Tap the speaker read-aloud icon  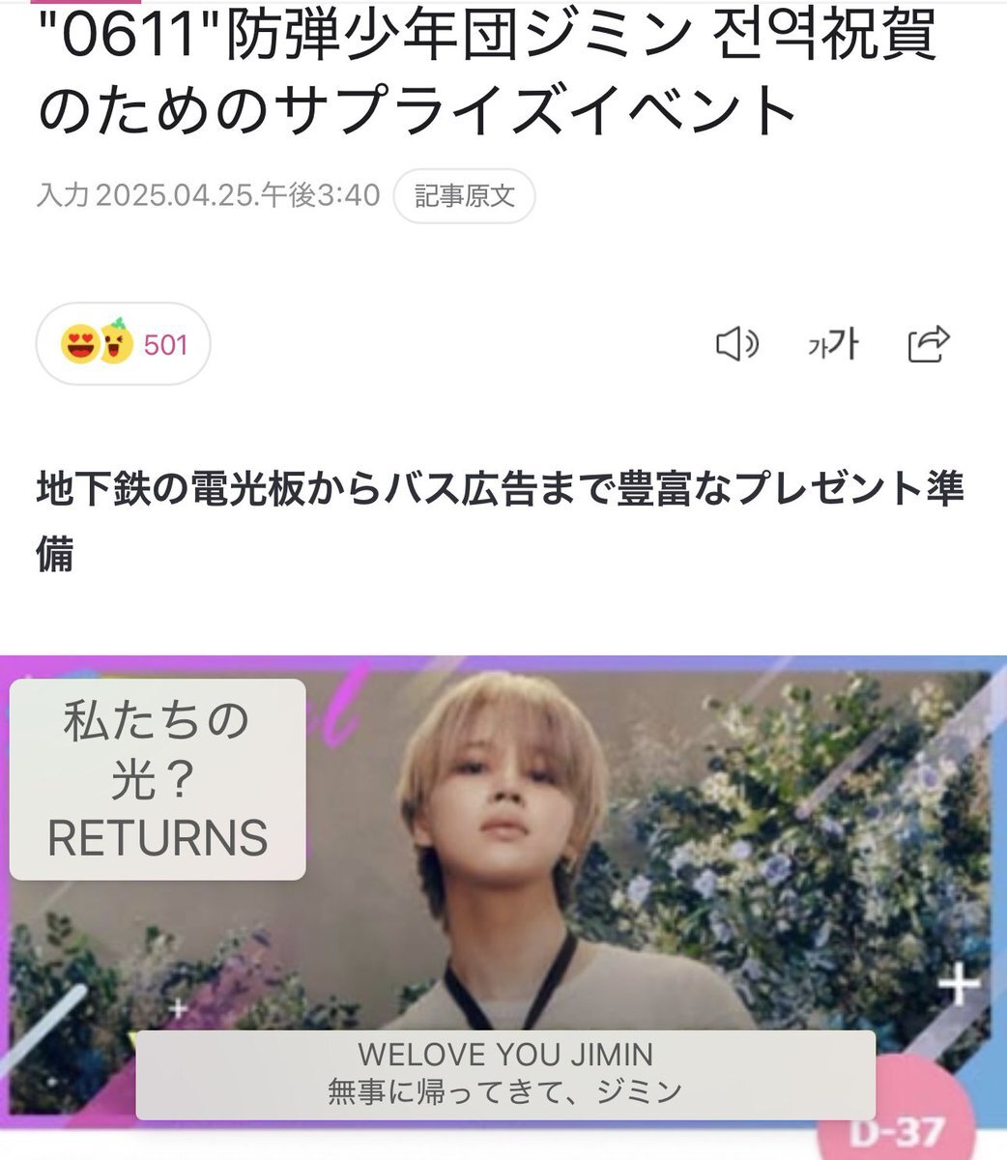point(737,344)
